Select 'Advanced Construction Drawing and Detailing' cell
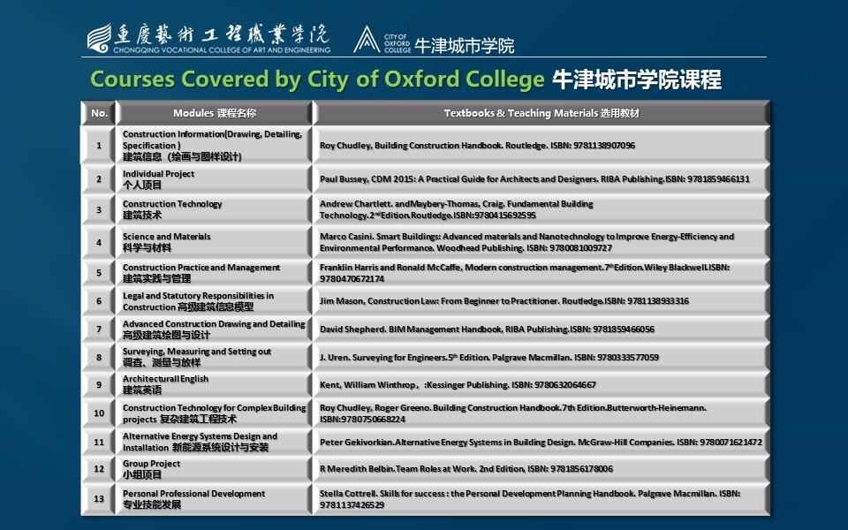The height and width of the screenshot is (530, 848). [x=215, y=329]
